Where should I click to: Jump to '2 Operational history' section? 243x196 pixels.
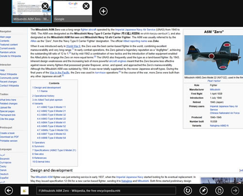[43, 96]
